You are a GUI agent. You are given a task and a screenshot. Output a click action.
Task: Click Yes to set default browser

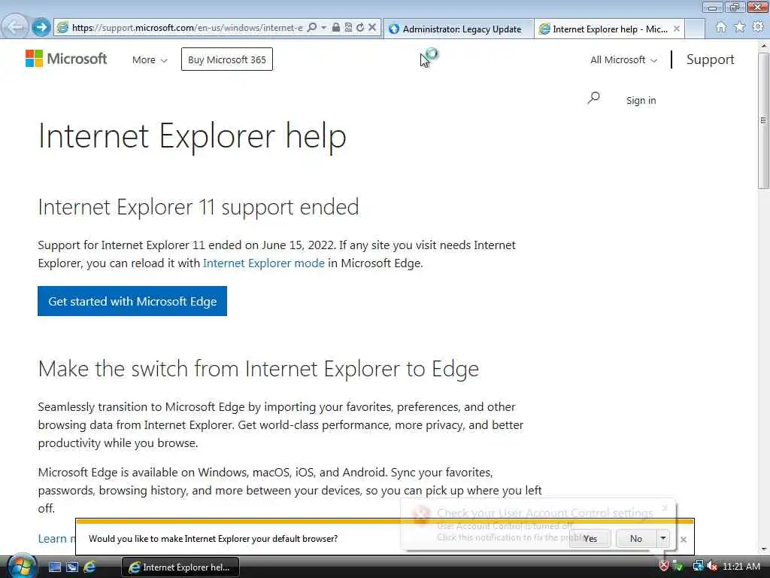(x=590, y=539)
